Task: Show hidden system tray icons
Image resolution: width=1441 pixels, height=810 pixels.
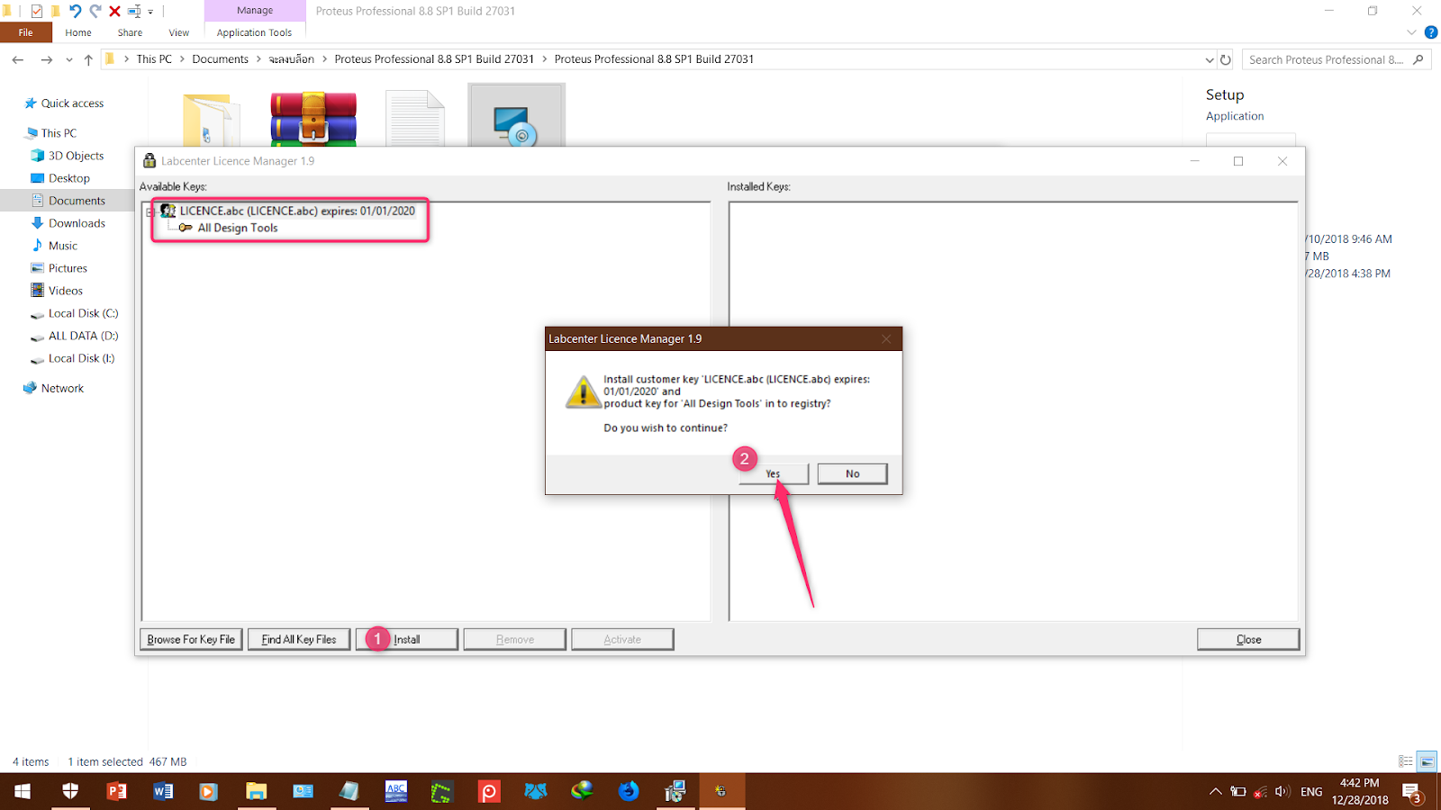Action: coord(1215,792)
